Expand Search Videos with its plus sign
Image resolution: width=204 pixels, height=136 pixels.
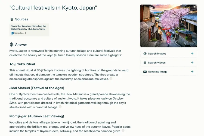tap(192, 63)
